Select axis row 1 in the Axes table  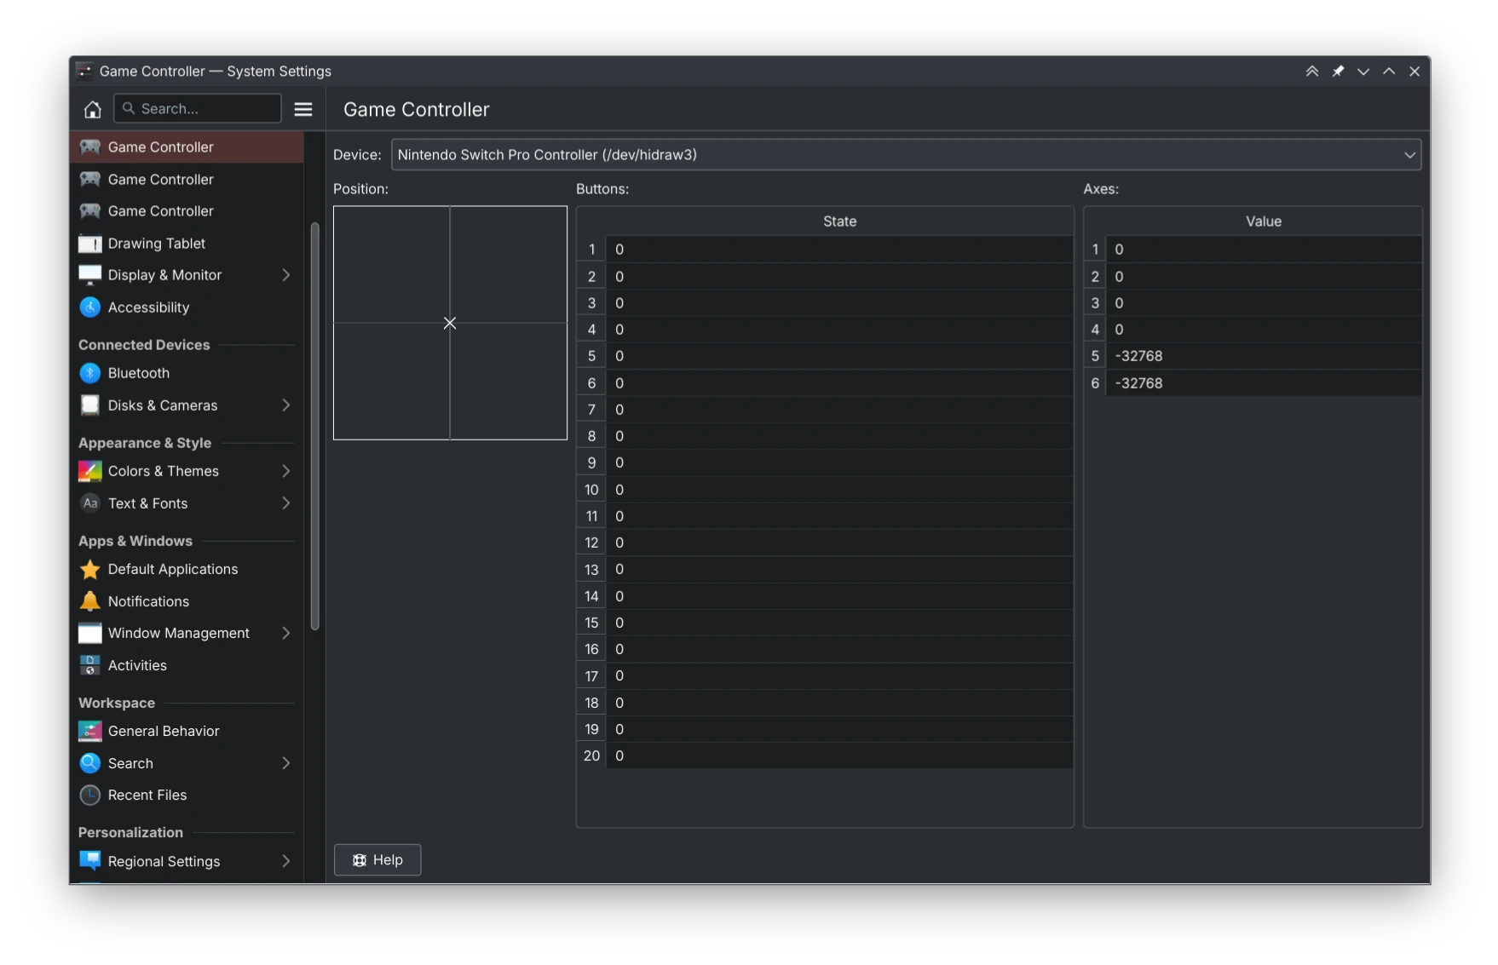(x=1253, y=250)
